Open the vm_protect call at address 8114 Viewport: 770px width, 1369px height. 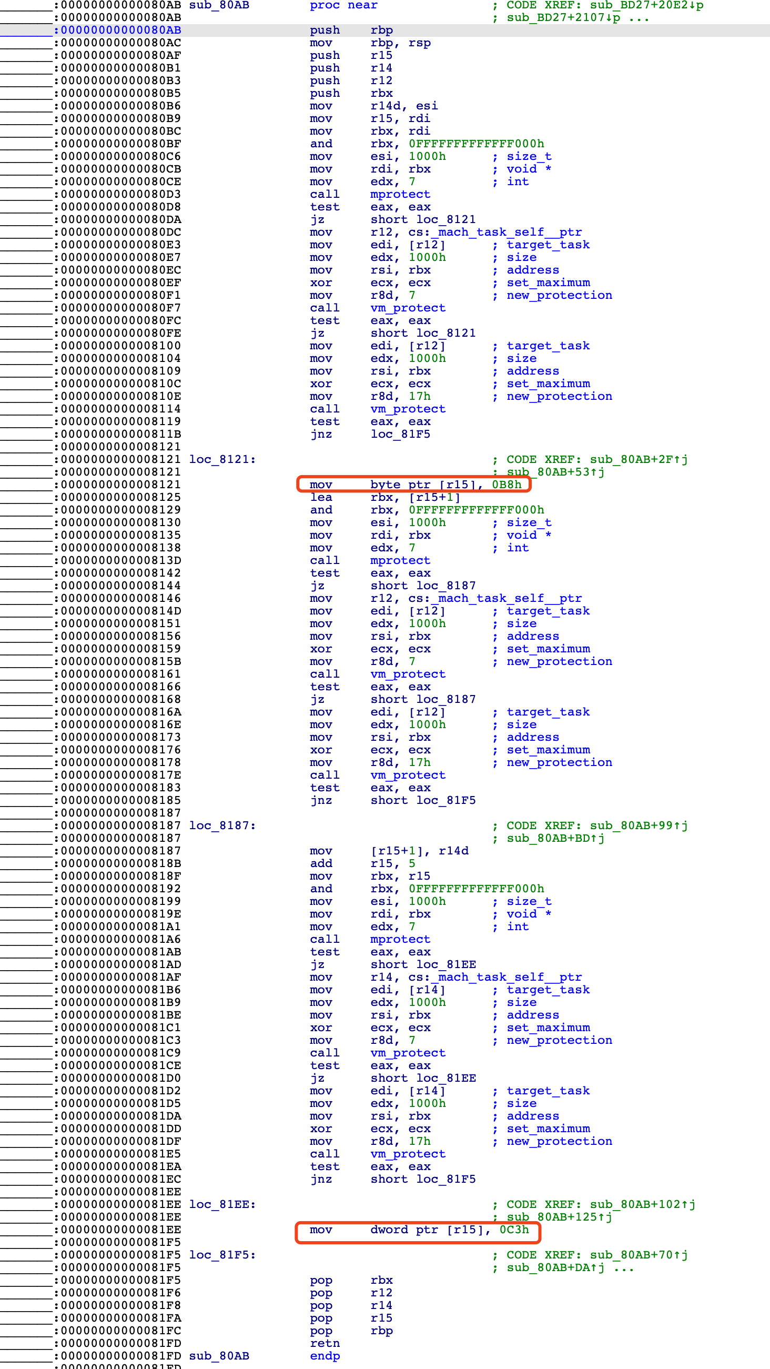(408, 409)
